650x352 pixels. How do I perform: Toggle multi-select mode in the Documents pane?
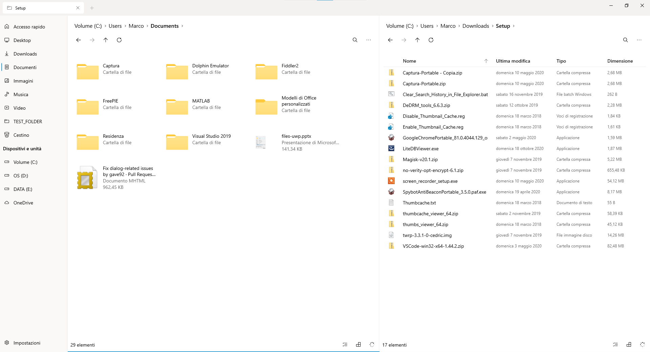345,345
